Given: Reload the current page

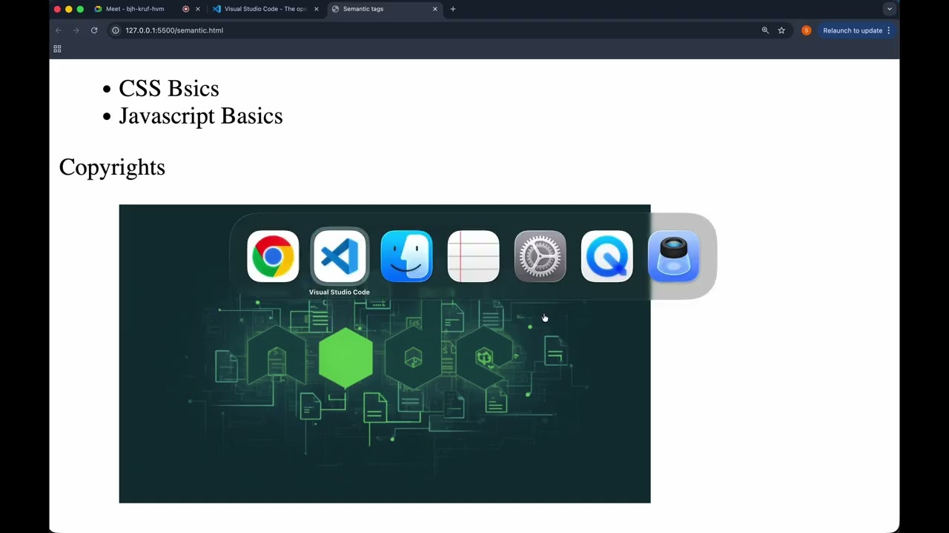Looking at the screenshot, I should pos(94,30).
